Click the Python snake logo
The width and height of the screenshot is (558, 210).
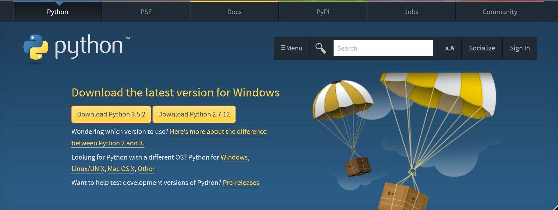tap(36, 47)
